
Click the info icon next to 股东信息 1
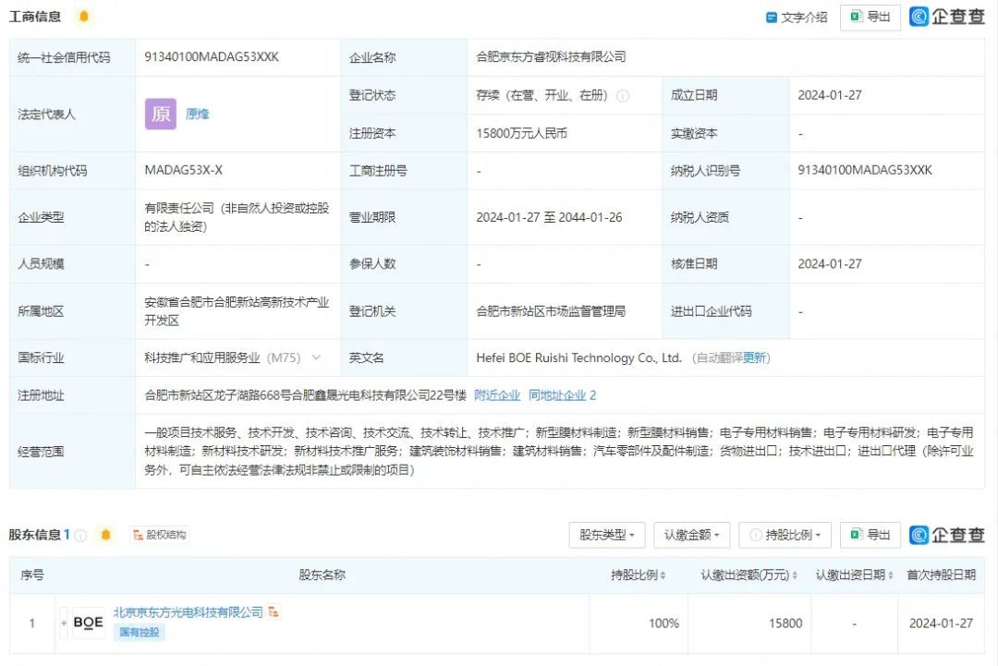[80, 536]
